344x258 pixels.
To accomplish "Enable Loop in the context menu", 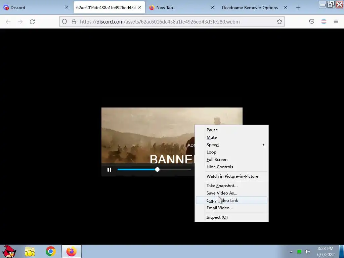I will [231, 152].
